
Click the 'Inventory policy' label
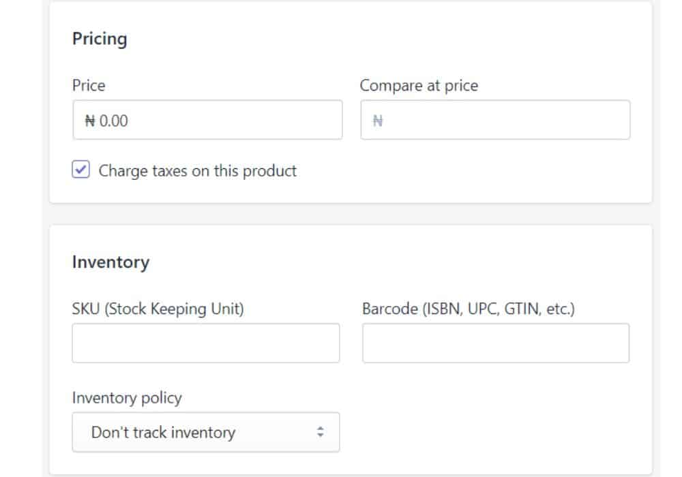[127, 397]
